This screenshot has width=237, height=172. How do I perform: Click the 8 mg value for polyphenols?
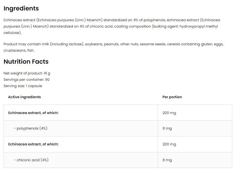pyautogui.click(x=167, y=128)
